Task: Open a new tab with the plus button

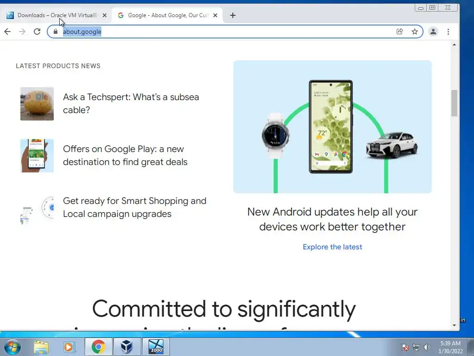Action: [232, 15]
